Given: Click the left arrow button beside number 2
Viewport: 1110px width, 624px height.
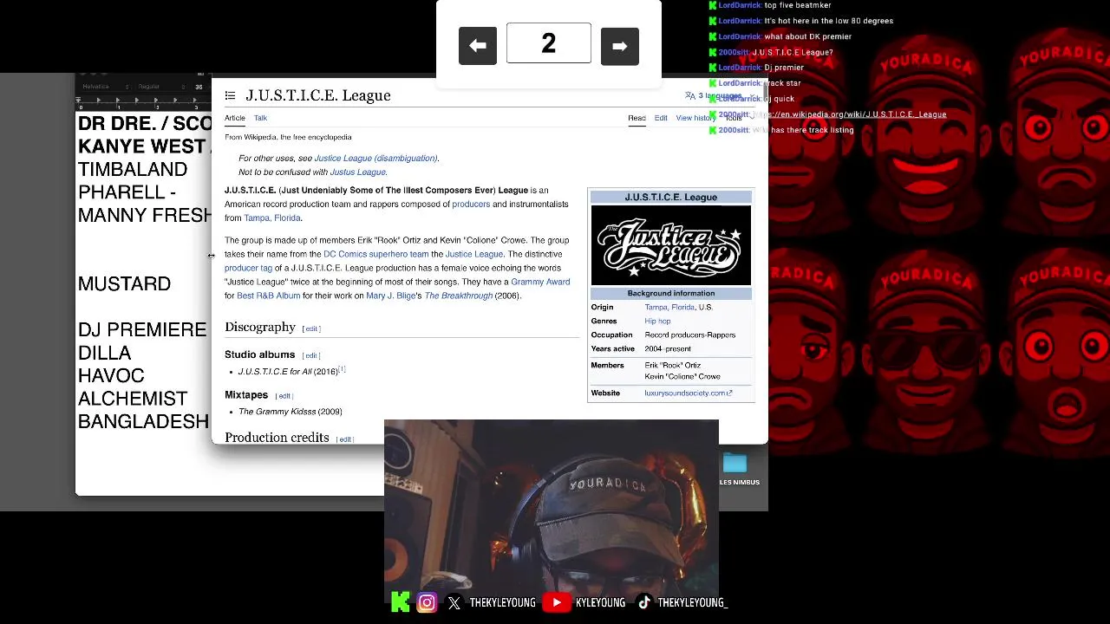Looking at the screenshot, I should [478, 46].
